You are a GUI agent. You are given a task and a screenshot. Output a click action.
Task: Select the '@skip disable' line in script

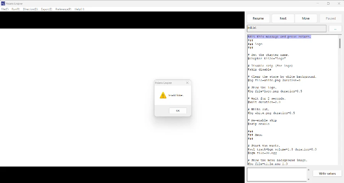(x=260, y=70)
